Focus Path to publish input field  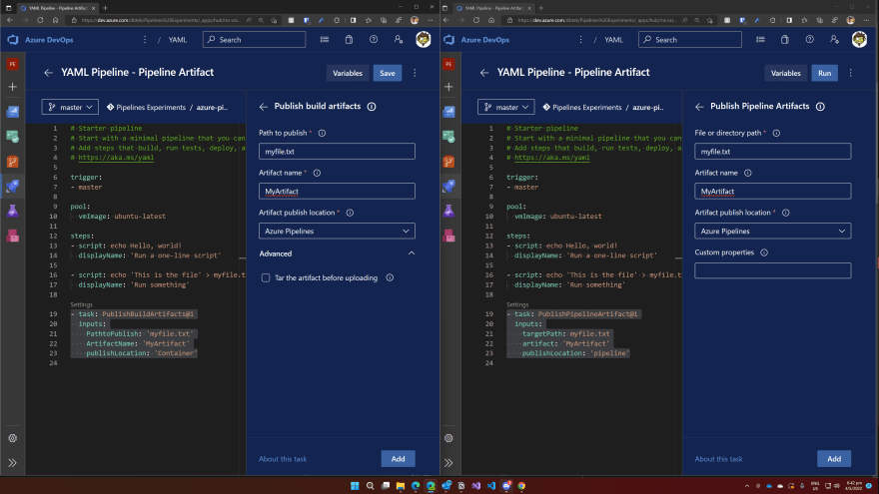click(x=337, y=152)
